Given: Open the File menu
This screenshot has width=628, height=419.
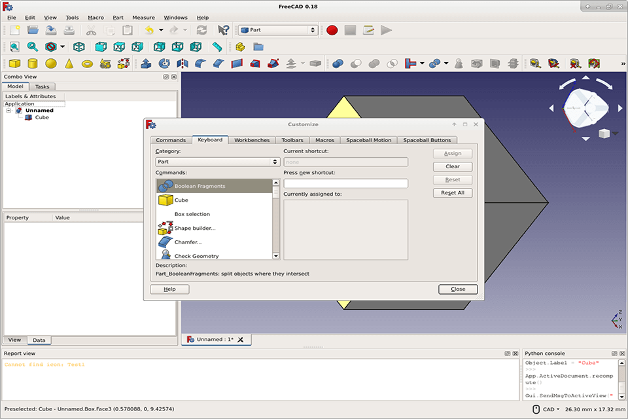Looking at the screenshot, I should [x=12, y=18].
